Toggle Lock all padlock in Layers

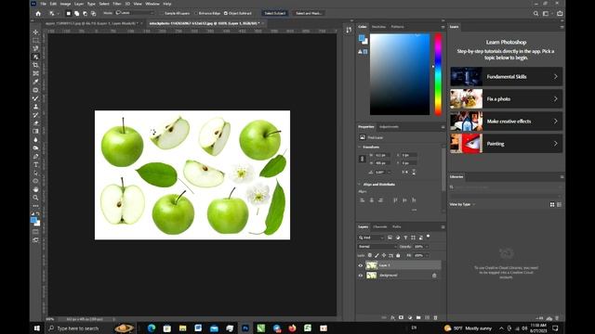(398, 256)
